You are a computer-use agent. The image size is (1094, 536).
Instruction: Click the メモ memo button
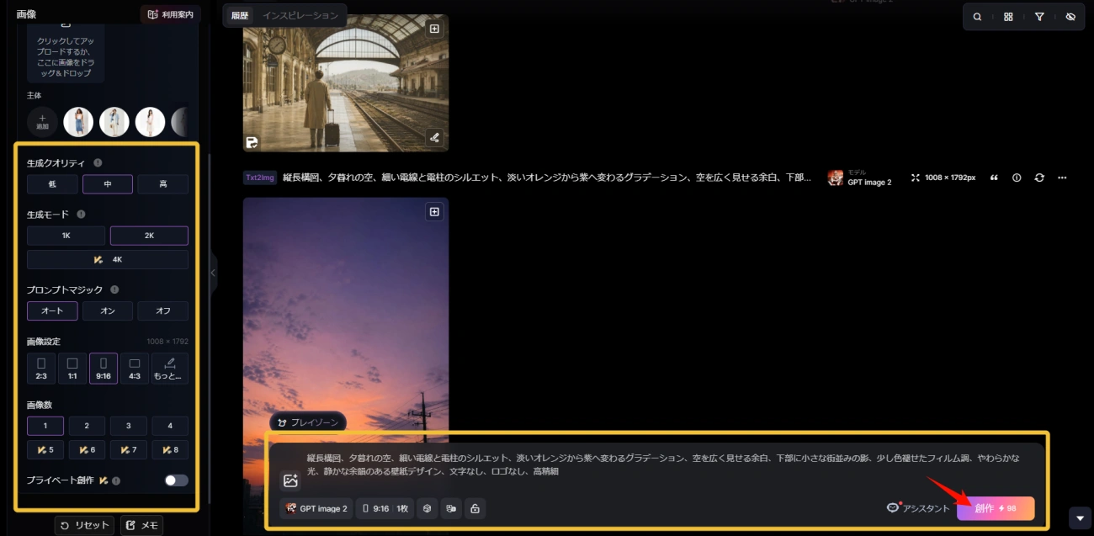pos(141,525)
